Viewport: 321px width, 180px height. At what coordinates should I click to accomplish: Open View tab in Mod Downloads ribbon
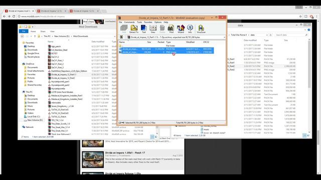point(52,31)
